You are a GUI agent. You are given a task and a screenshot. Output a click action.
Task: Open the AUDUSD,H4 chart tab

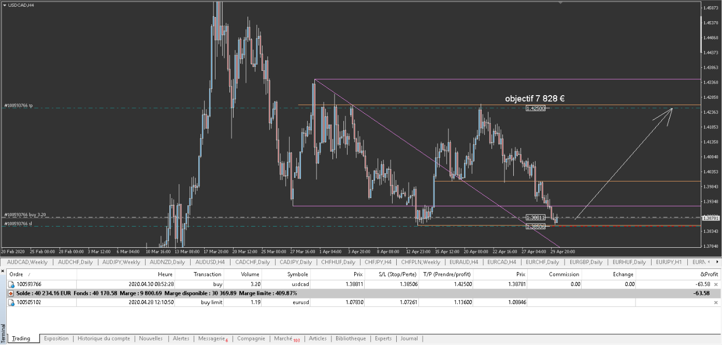click(x=210, y=262)
